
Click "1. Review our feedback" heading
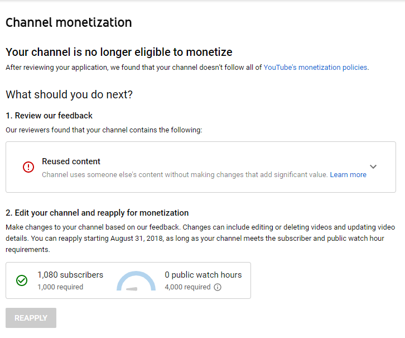pyautogui.click(x=49, y=116)
